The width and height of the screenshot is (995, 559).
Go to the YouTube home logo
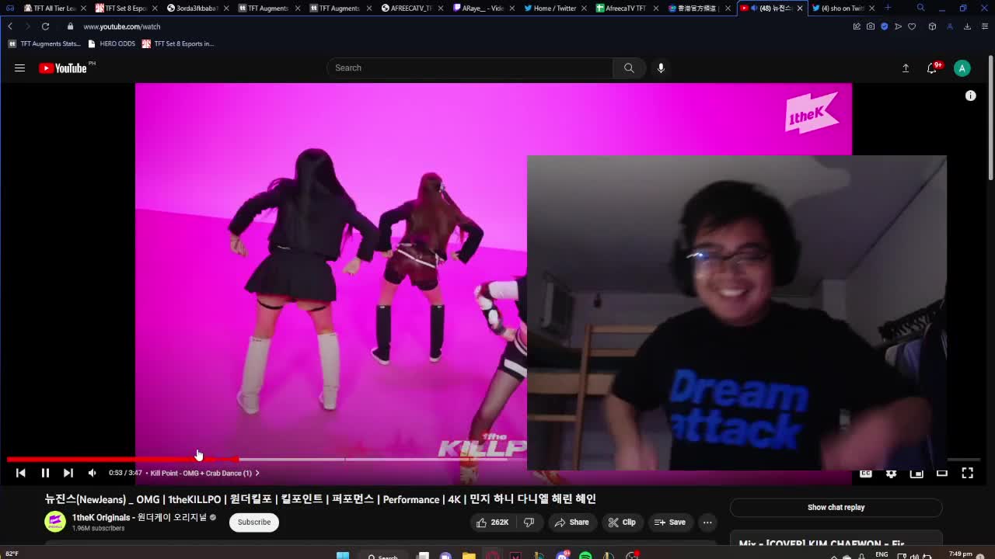tap(63, 68)
